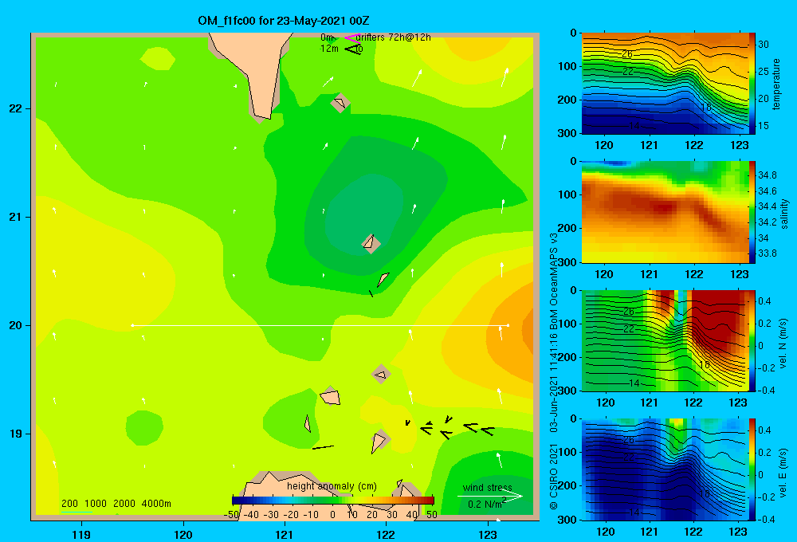The height and width of the screenshot is (542, 797).
Task: Click the vel. N (m/s) color scale bar
Action: point(752,340)
